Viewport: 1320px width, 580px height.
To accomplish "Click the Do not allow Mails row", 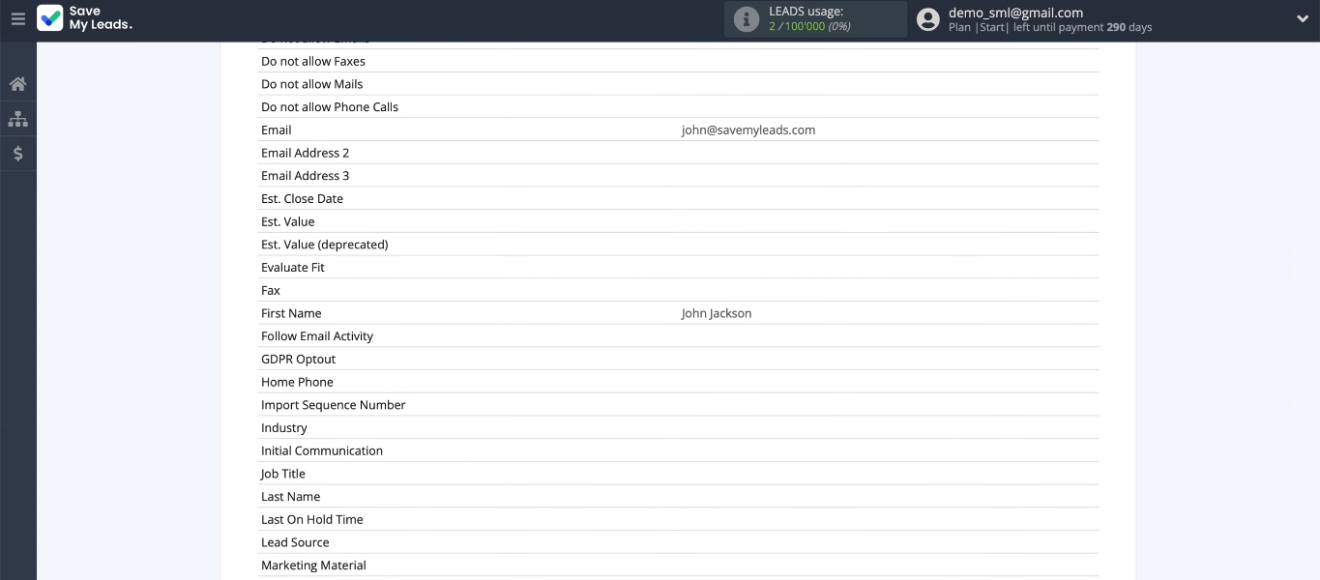I will click(x=677, y=84).
